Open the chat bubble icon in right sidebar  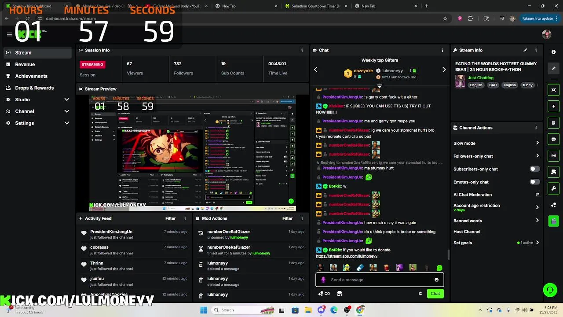[553, 139]
